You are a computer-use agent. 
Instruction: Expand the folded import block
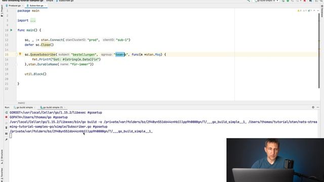(x=33, y=20)
